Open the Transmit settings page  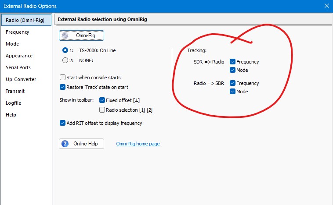(x=15, y=91)
